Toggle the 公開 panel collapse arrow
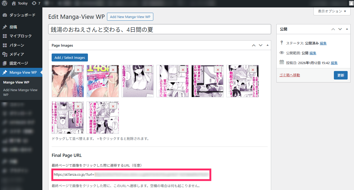The width and height of the screenshot is (354, 190). click(347, 29)
